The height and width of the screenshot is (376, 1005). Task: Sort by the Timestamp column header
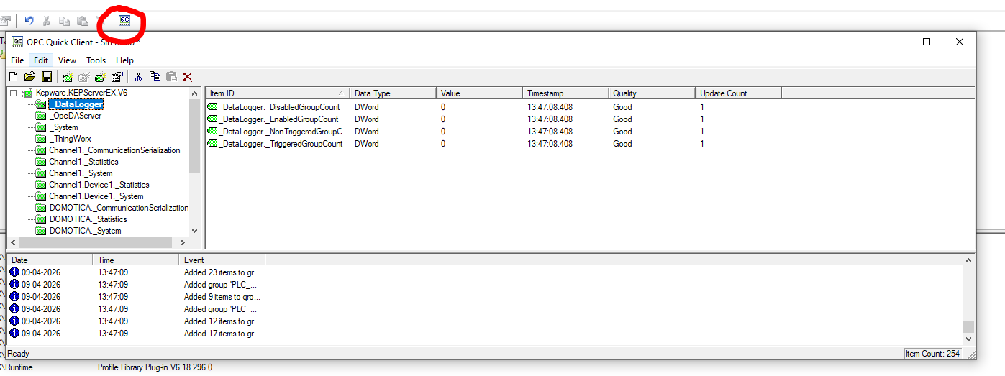(x=565, y=93)
